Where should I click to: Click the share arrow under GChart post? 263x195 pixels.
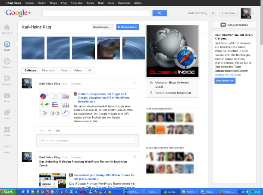pyautogui.click(x=50, y=131)
